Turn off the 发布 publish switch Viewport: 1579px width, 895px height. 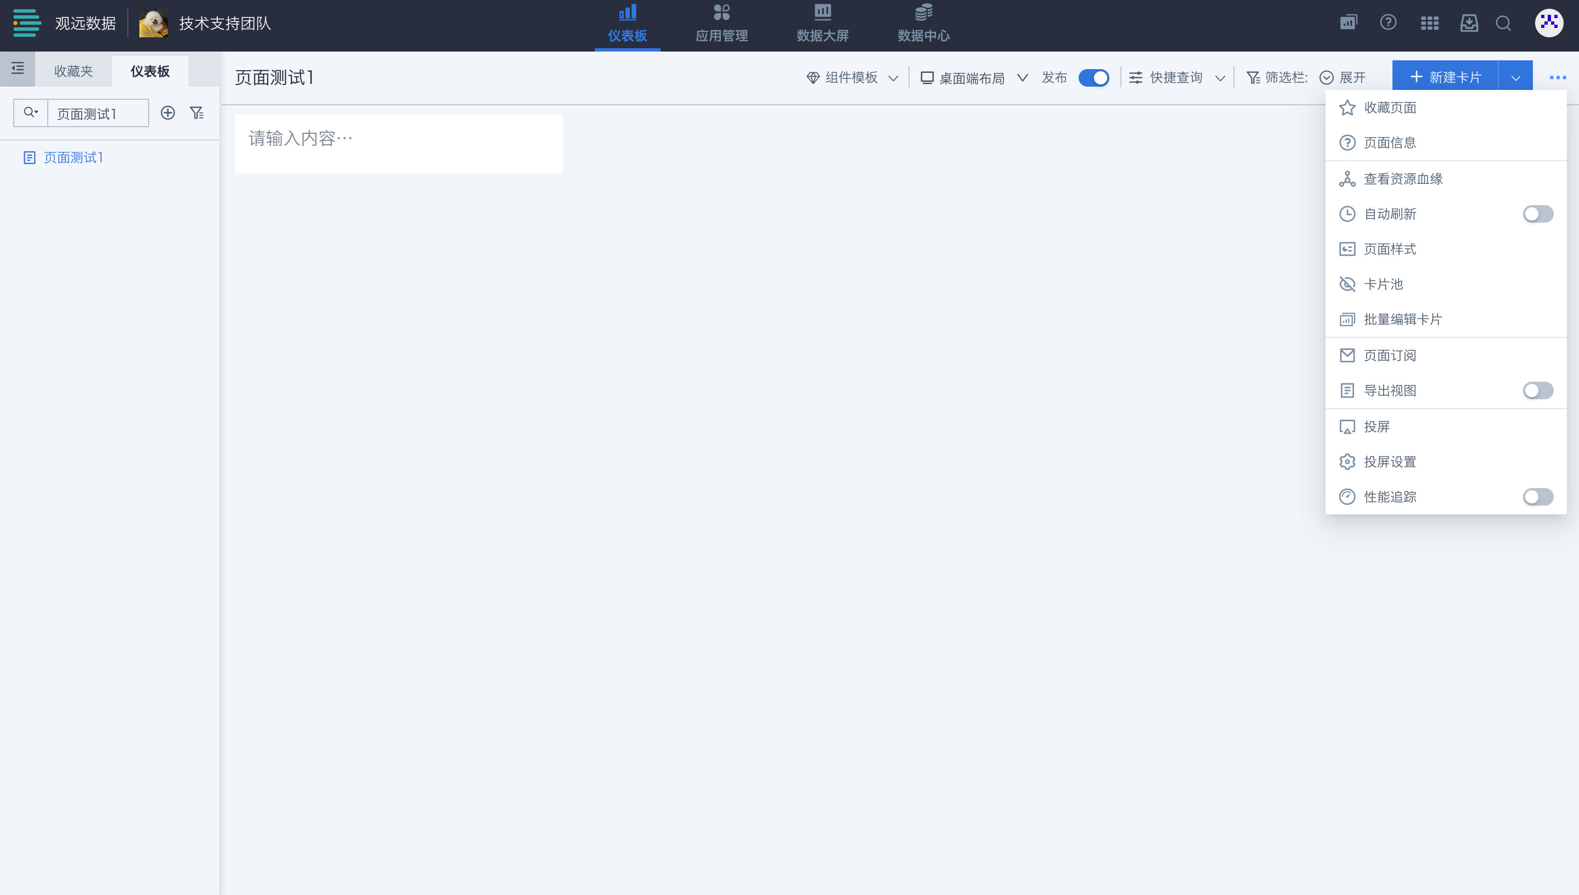pos(1093,78)
